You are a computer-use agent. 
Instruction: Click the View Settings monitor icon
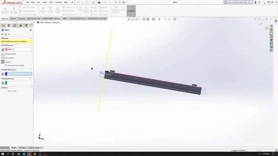tap(175, 19)
